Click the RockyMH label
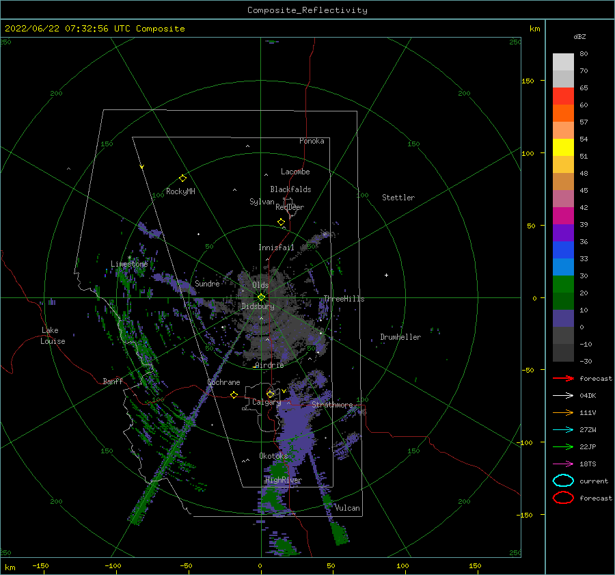The width and height of the screenshot is (615, 575). click(180, 191)
